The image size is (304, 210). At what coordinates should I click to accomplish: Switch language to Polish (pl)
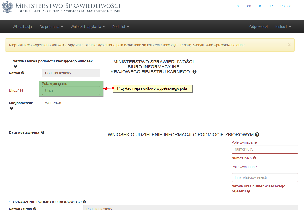[x=238, y=6]
